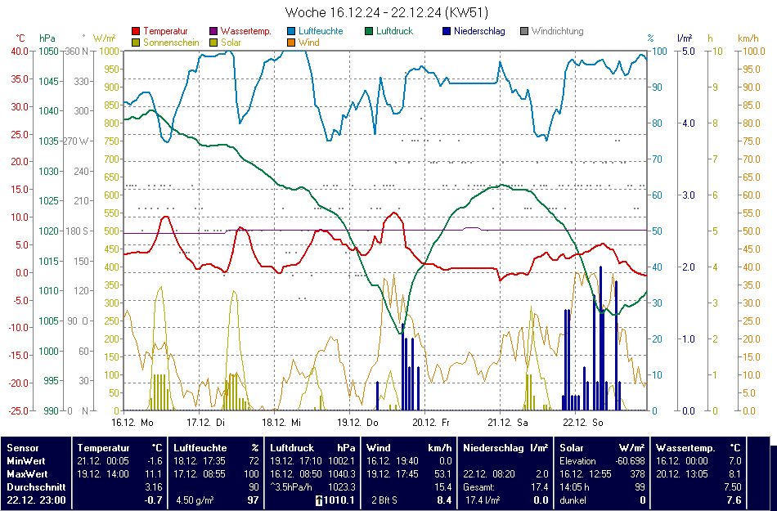Select the Luftfeuchte legend label

pos(321,31)
